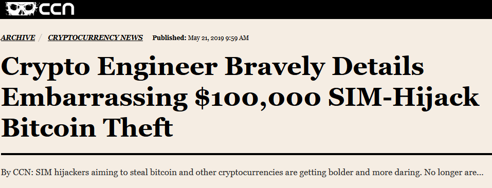Viewport: 492px width, 188px height.
Task: Click the 'By CCN:' byline
Action: (17, 173)
